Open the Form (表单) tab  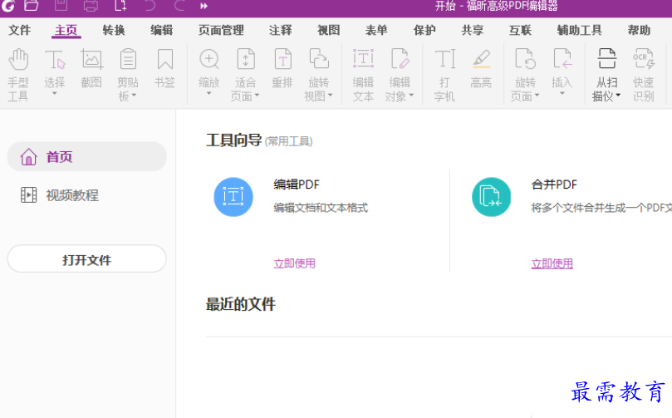point(376,30)
